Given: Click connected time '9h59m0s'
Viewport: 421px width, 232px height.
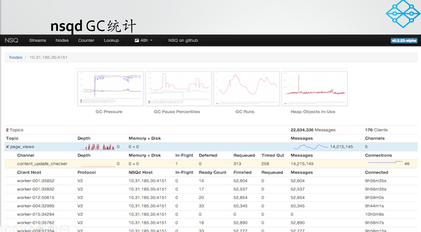Looking at the screenshot, I should tap(374, 197).
